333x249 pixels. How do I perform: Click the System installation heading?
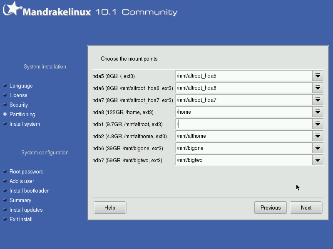pyautogui.click(x=45, y=66)
